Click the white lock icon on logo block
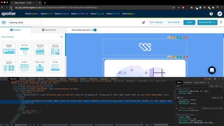Screen dimensions: 224x126 click(x=169, y=38)
